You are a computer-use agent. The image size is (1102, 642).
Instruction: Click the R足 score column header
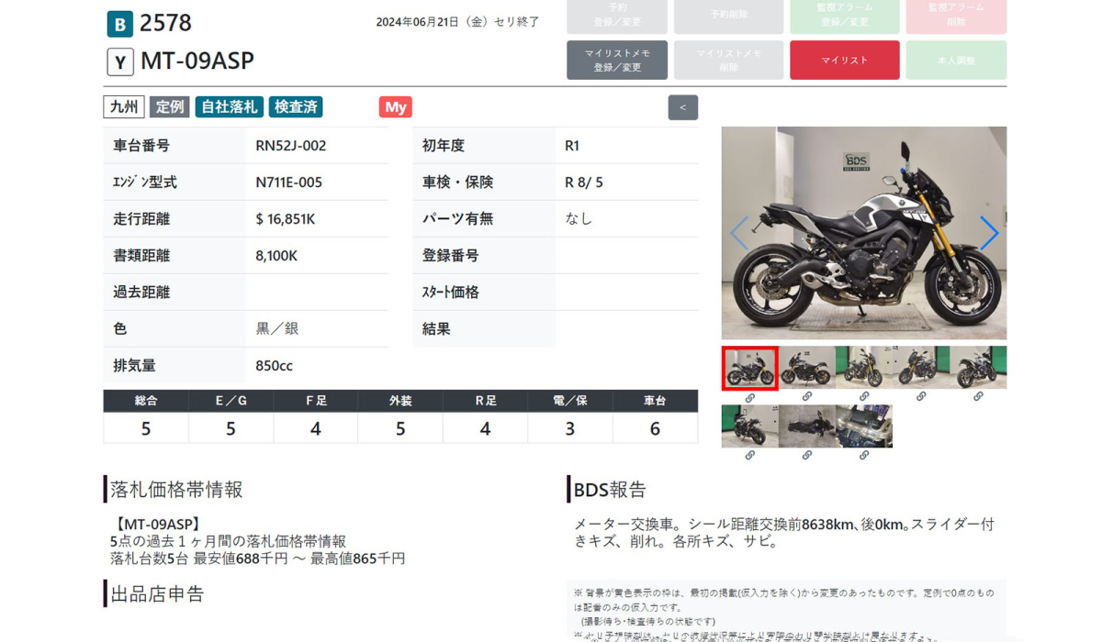(485, 401)
